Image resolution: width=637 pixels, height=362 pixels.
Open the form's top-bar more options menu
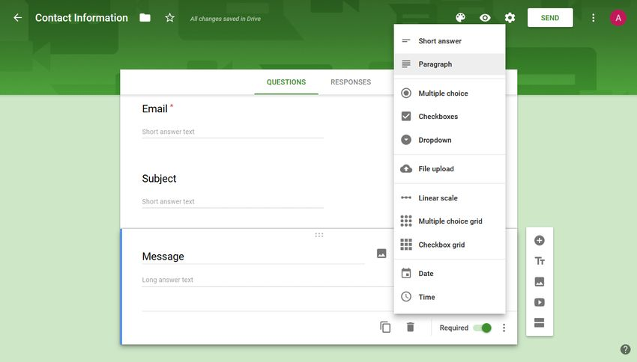(x=594, y=18)
